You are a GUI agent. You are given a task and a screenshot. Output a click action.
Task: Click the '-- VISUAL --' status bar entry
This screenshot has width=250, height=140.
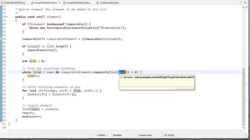[x=102, y=135]
